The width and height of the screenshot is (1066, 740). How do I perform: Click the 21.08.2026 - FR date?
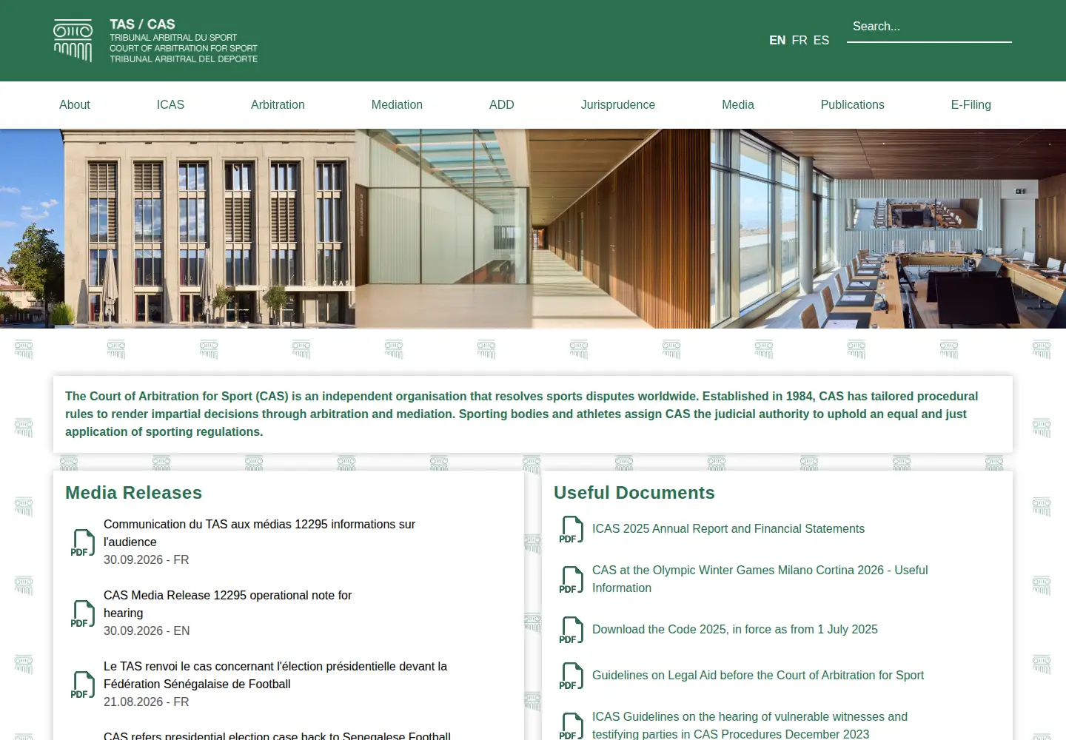click(x=147, y=702)
